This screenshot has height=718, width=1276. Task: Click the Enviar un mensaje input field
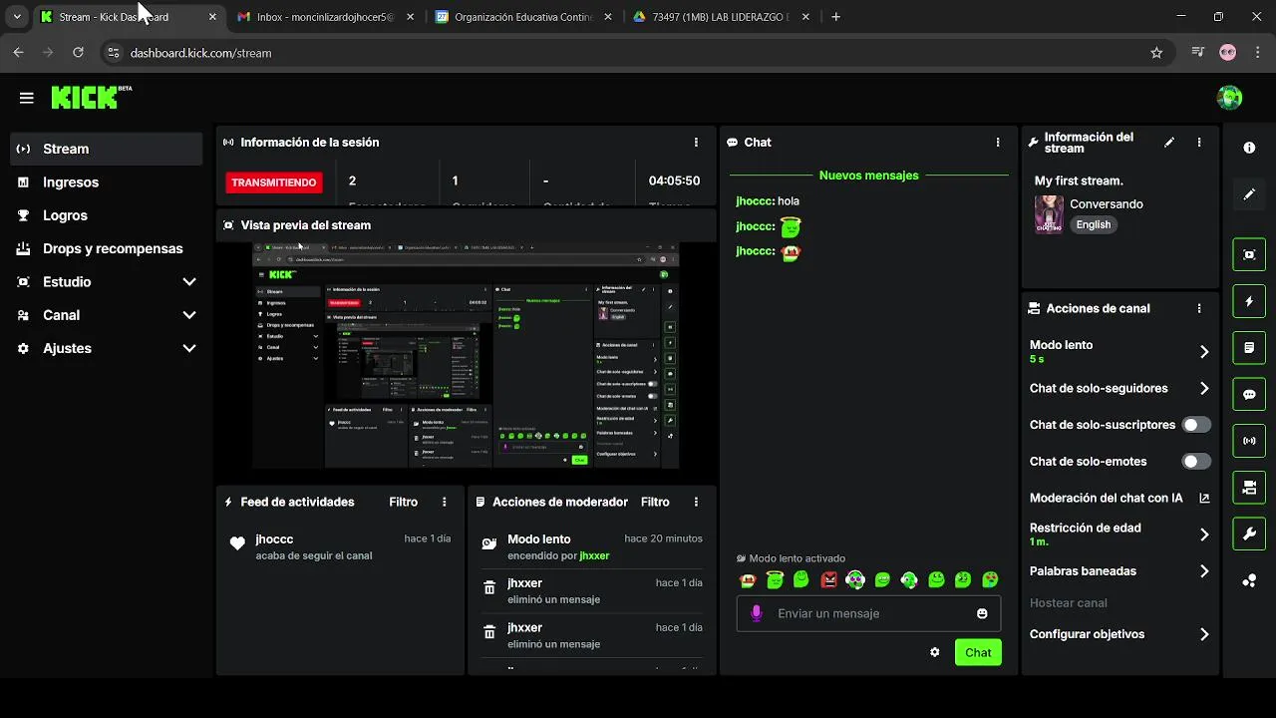pos(868,613)
